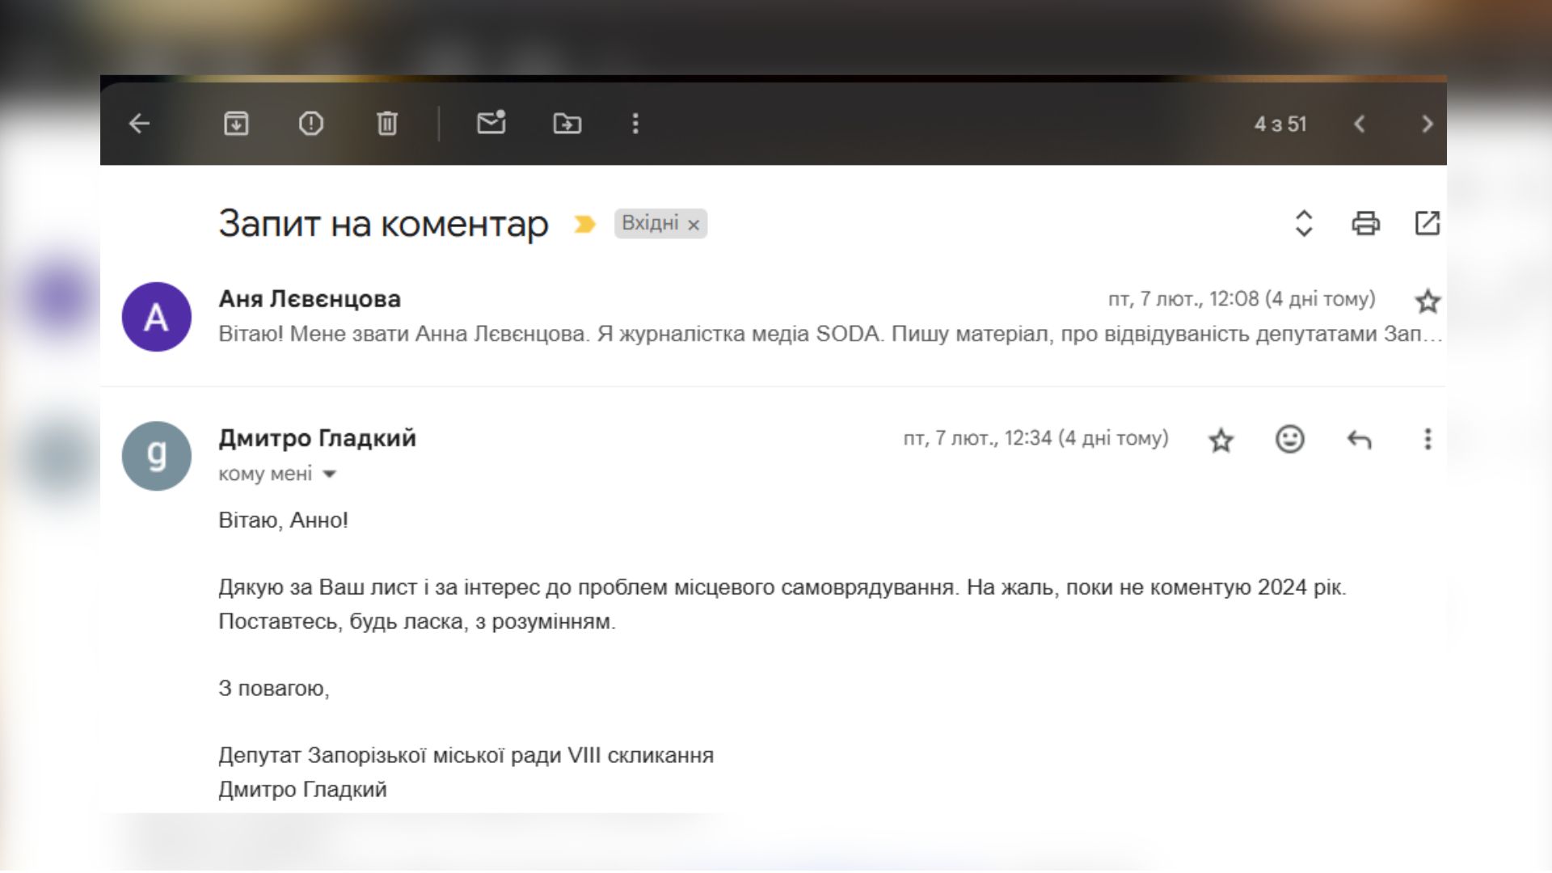Open more options for Гладкий's message

click(x=1428, y=439)
